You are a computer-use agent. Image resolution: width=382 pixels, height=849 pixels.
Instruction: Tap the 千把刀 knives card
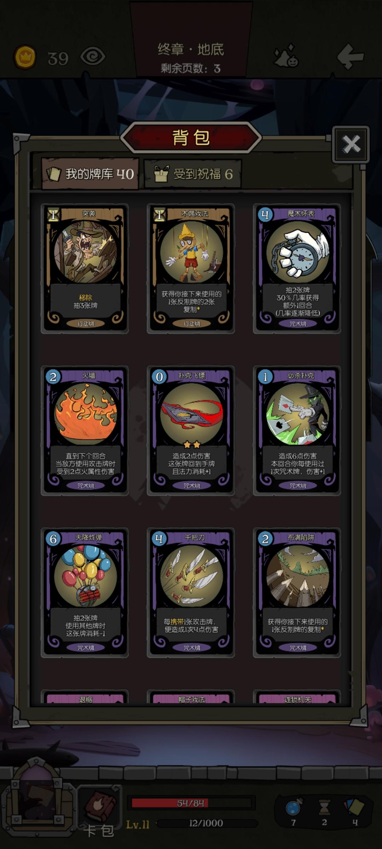(x=191, y=593)
